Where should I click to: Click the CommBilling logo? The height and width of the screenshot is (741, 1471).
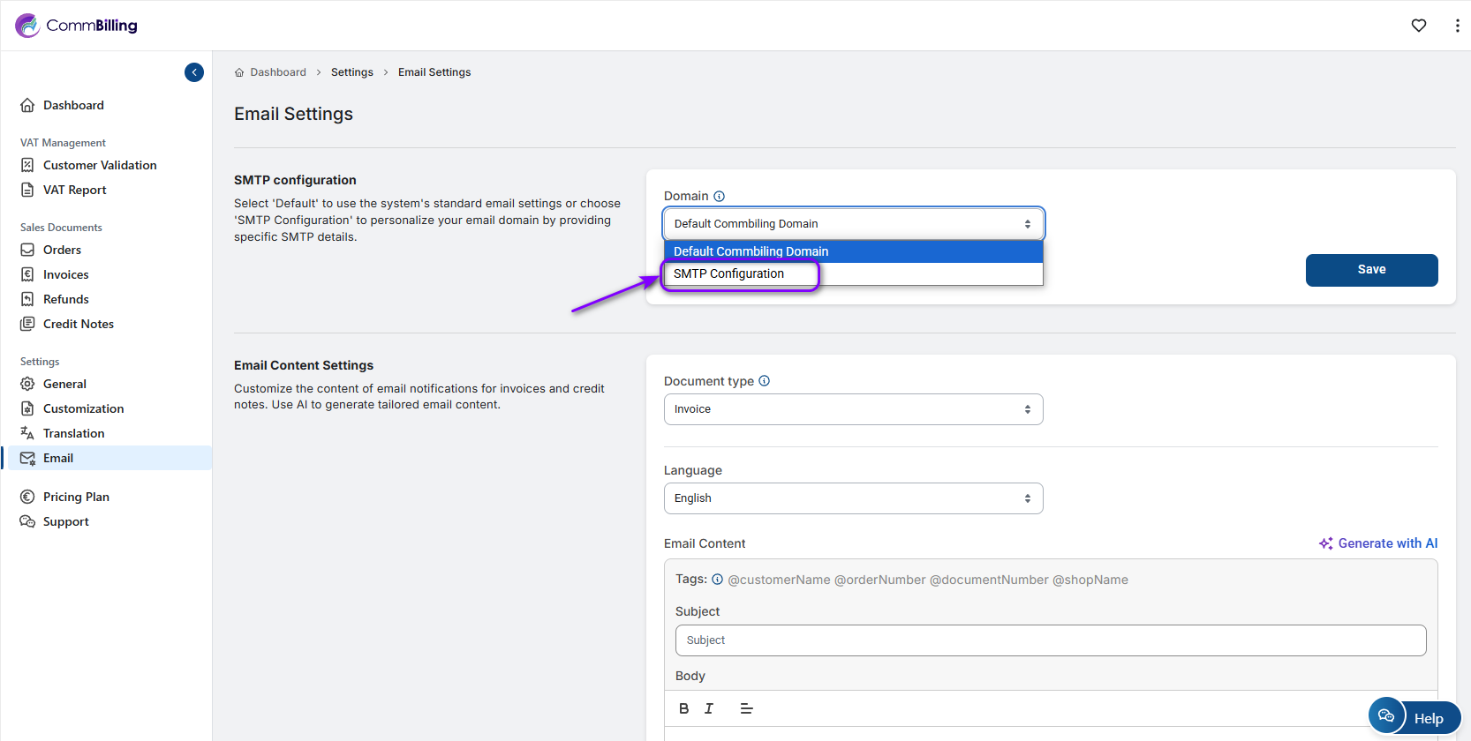pyautogui.click(x=77, y=26)
